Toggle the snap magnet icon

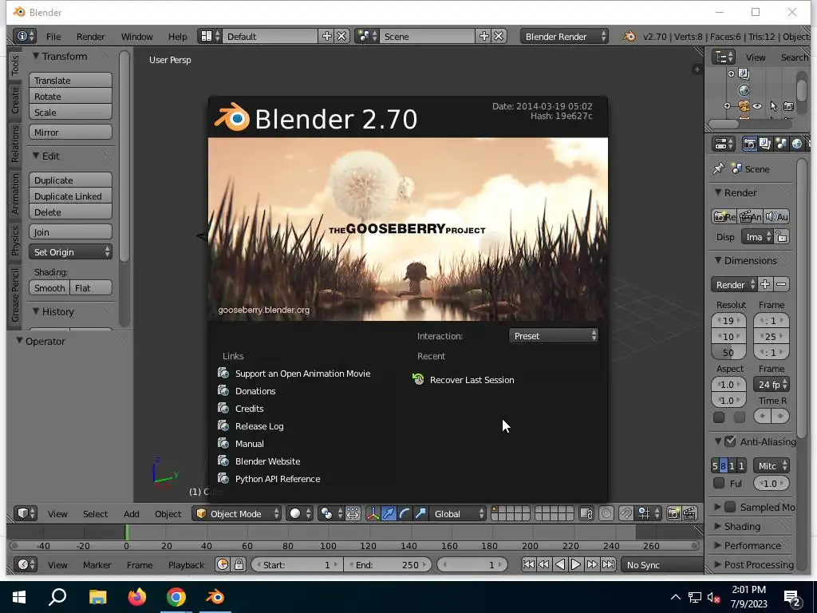(626, 513)
